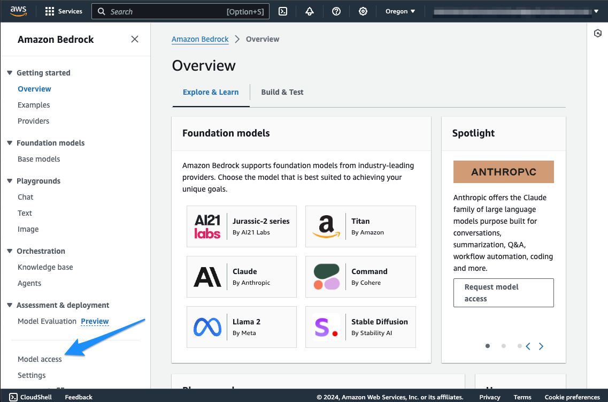The image size is (608, 402).
Task: Open Model access in the sidebar
Action: (x=40, y=359)
